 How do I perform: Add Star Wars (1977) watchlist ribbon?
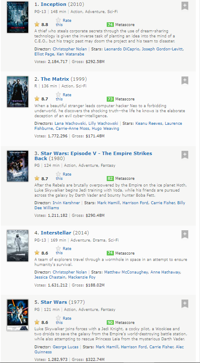click(x=185, y=304)
